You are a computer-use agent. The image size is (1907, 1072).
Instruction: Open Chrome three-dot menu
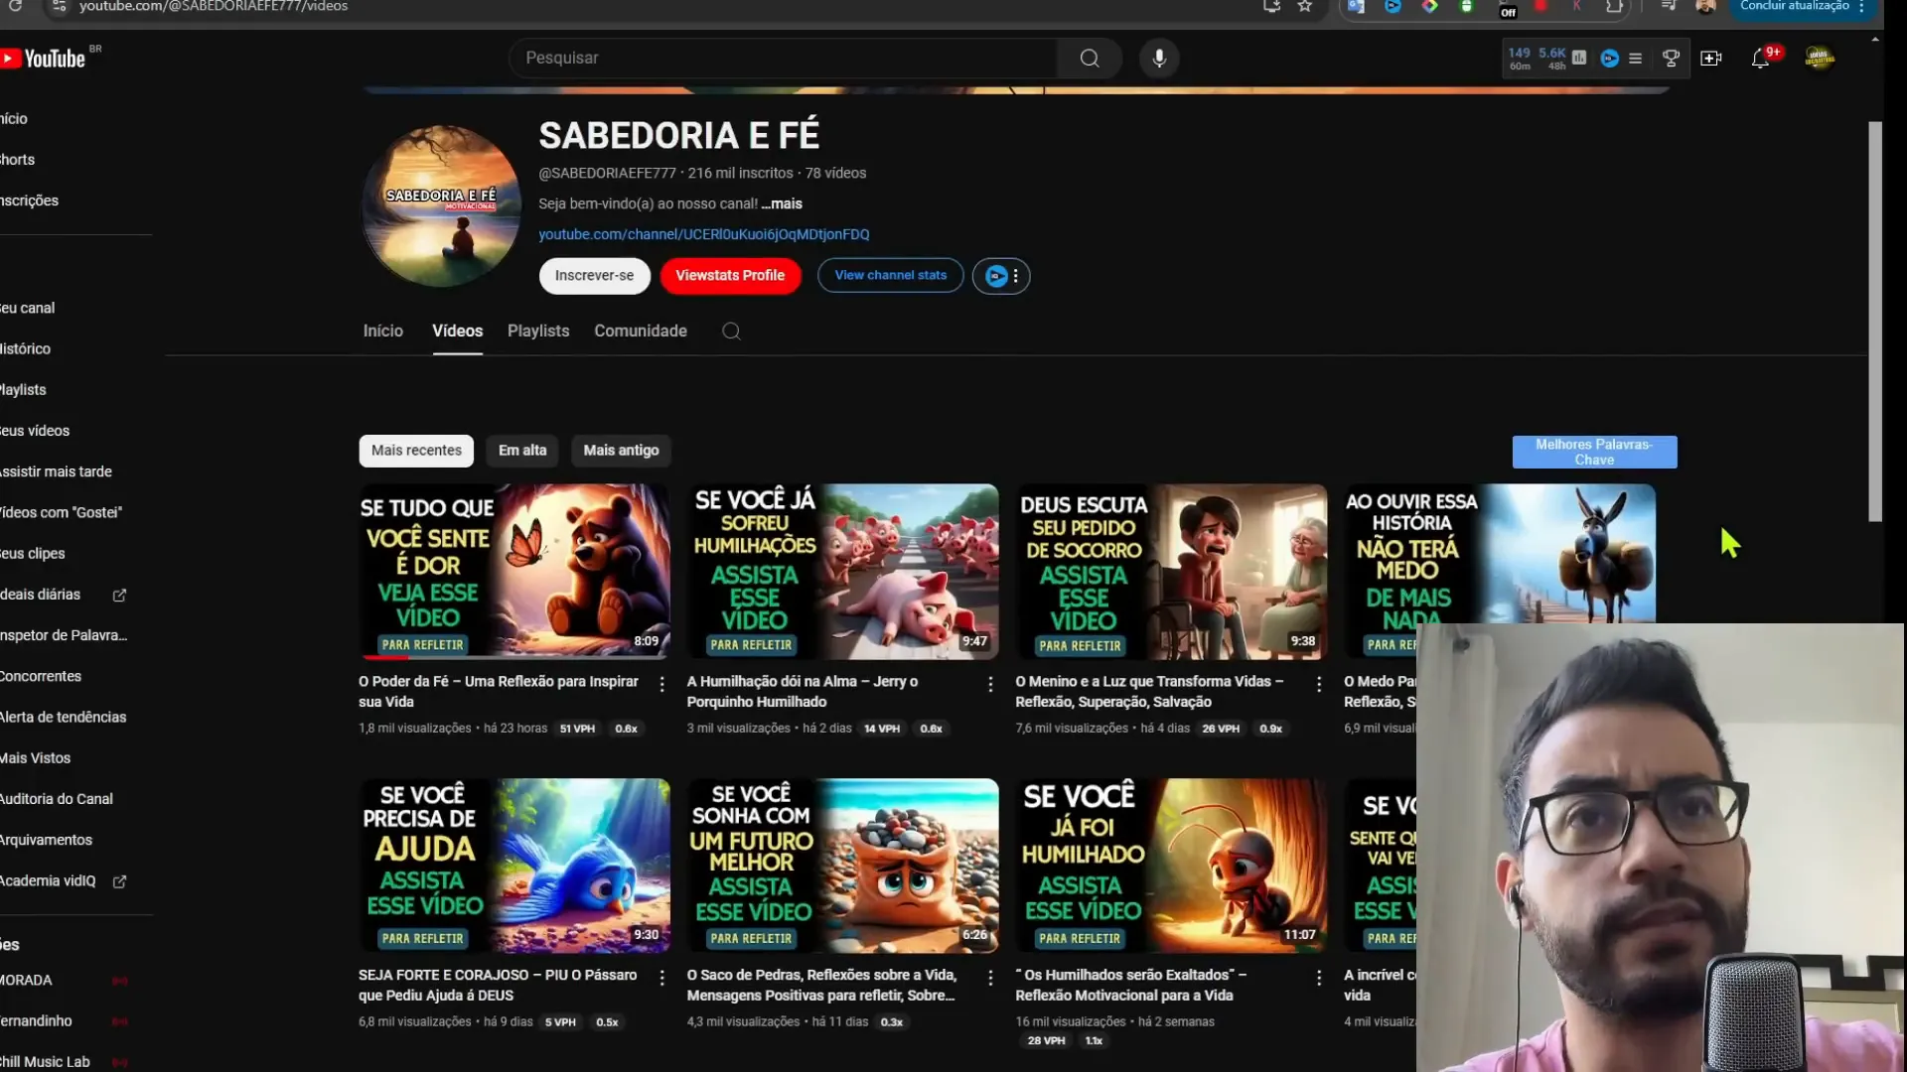[x=1861, y=6]
